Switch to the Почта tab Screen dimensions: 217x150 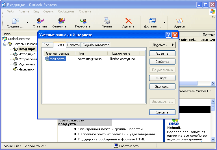(x=60, y=44)
